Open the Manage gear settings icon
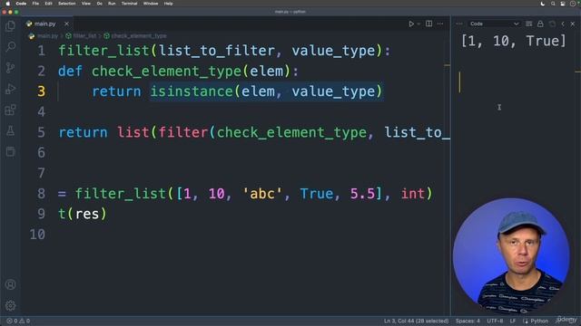The width and height of the screenshot is (581, 326). pyautogui.click(x=10, y=305)
